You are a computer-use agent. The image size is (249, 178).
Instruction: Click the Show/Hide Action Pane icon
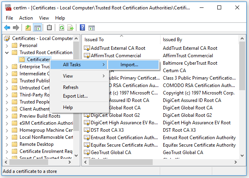[x=92, y=27]
